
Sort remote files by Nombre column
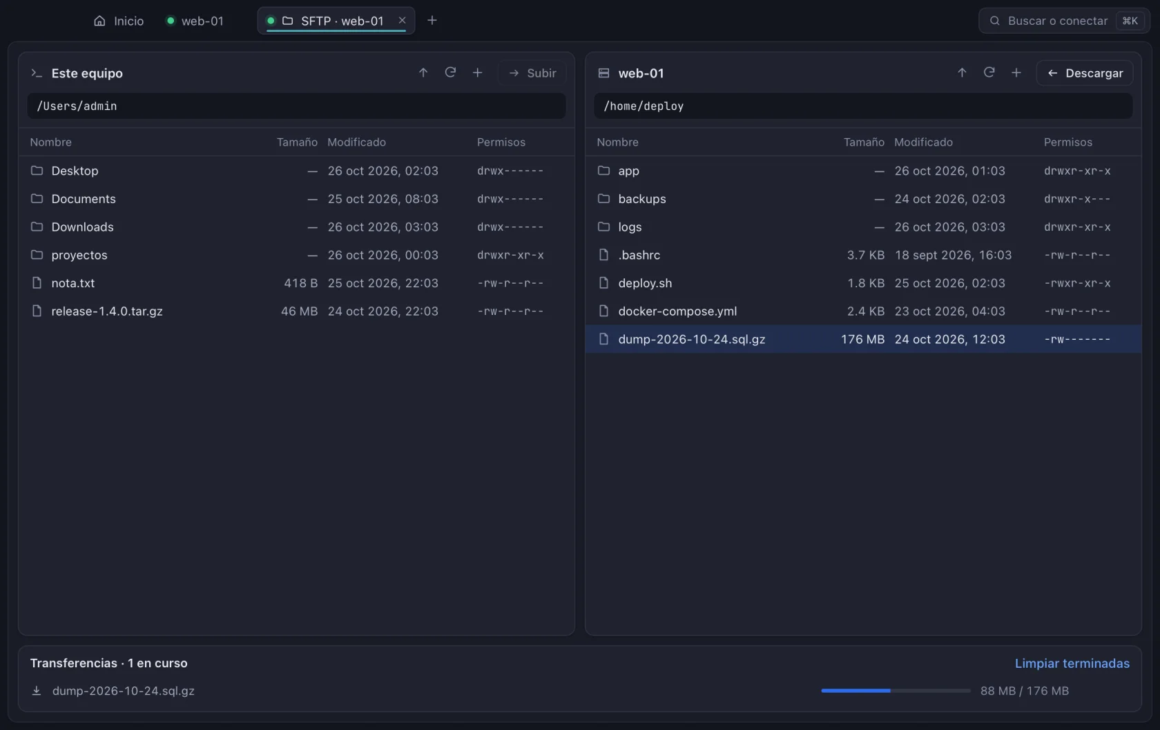617,142
